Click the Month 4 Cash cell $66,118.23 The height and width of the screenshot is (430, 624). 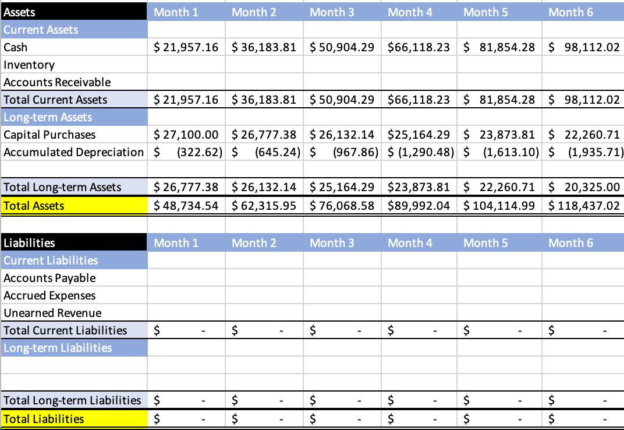[419, 47]
